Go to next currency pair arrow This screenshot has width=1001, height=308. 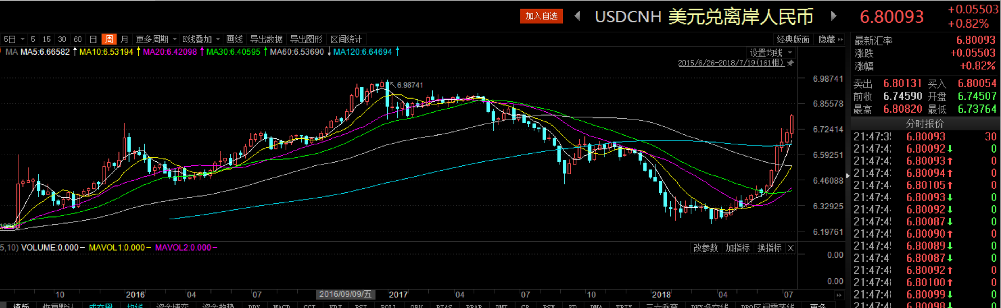tap(834, 16)
